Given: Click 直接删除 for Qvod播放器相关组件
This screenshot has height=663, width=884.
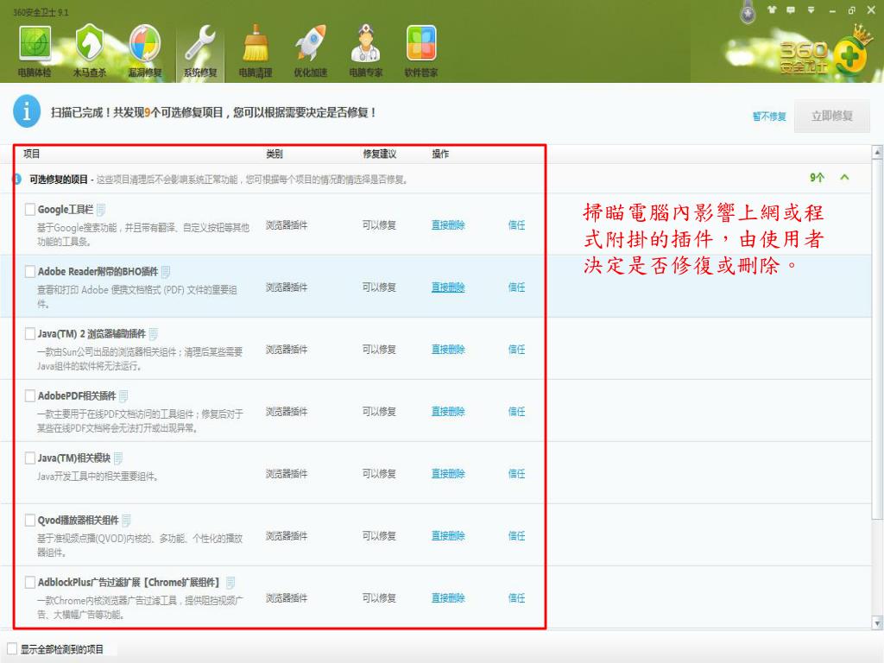Looking at the screenshot, I should click(448, 535).
